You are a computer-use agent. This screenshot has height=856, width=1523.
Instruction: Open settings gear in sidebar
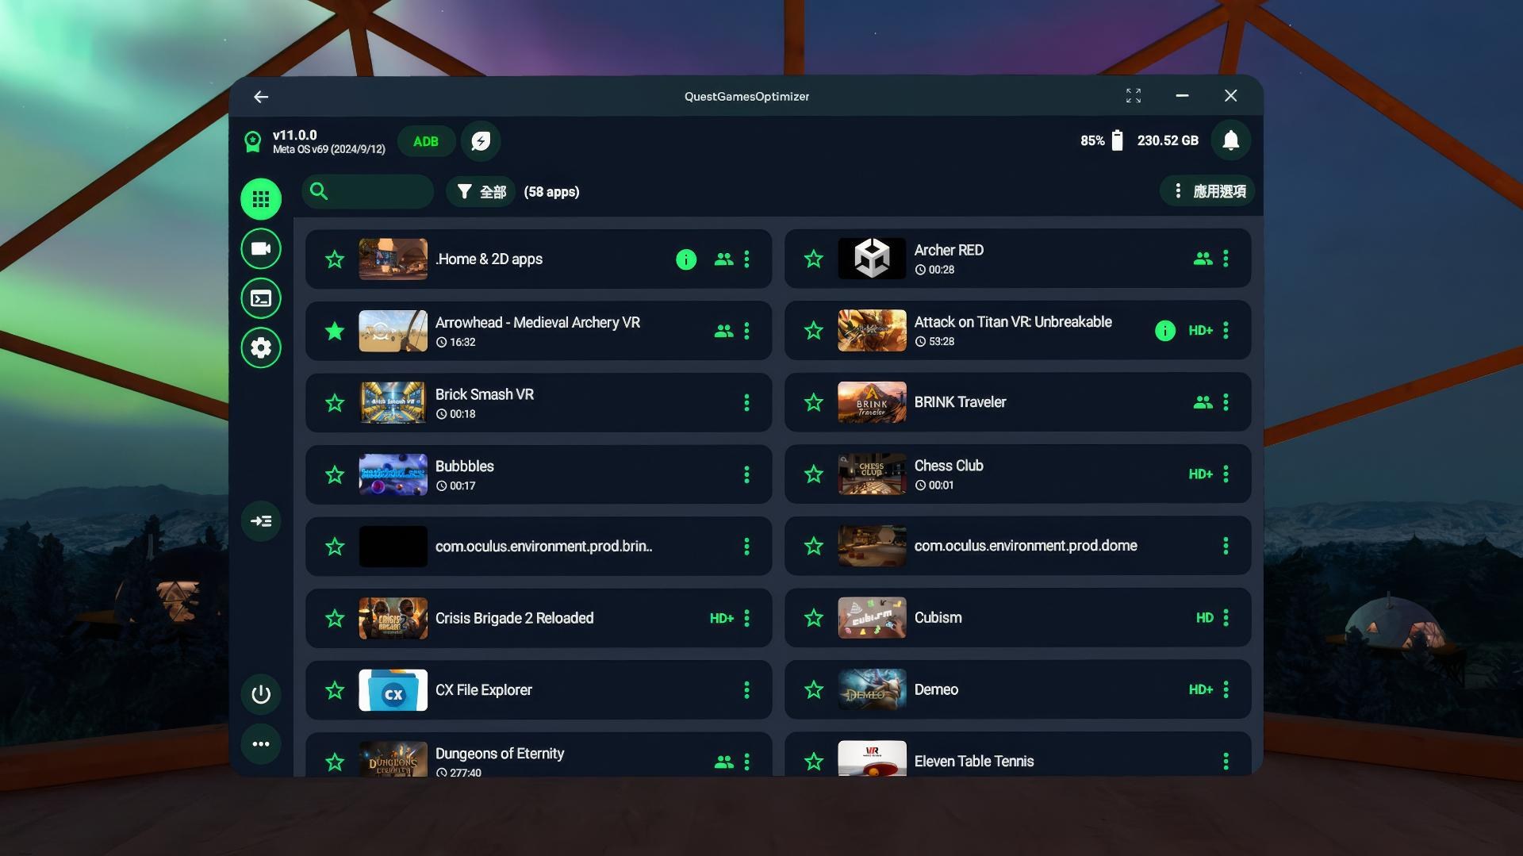pos(261,347)
